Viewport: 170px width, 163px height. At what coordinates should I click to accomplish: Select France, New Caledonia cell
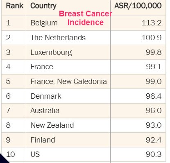69,81
